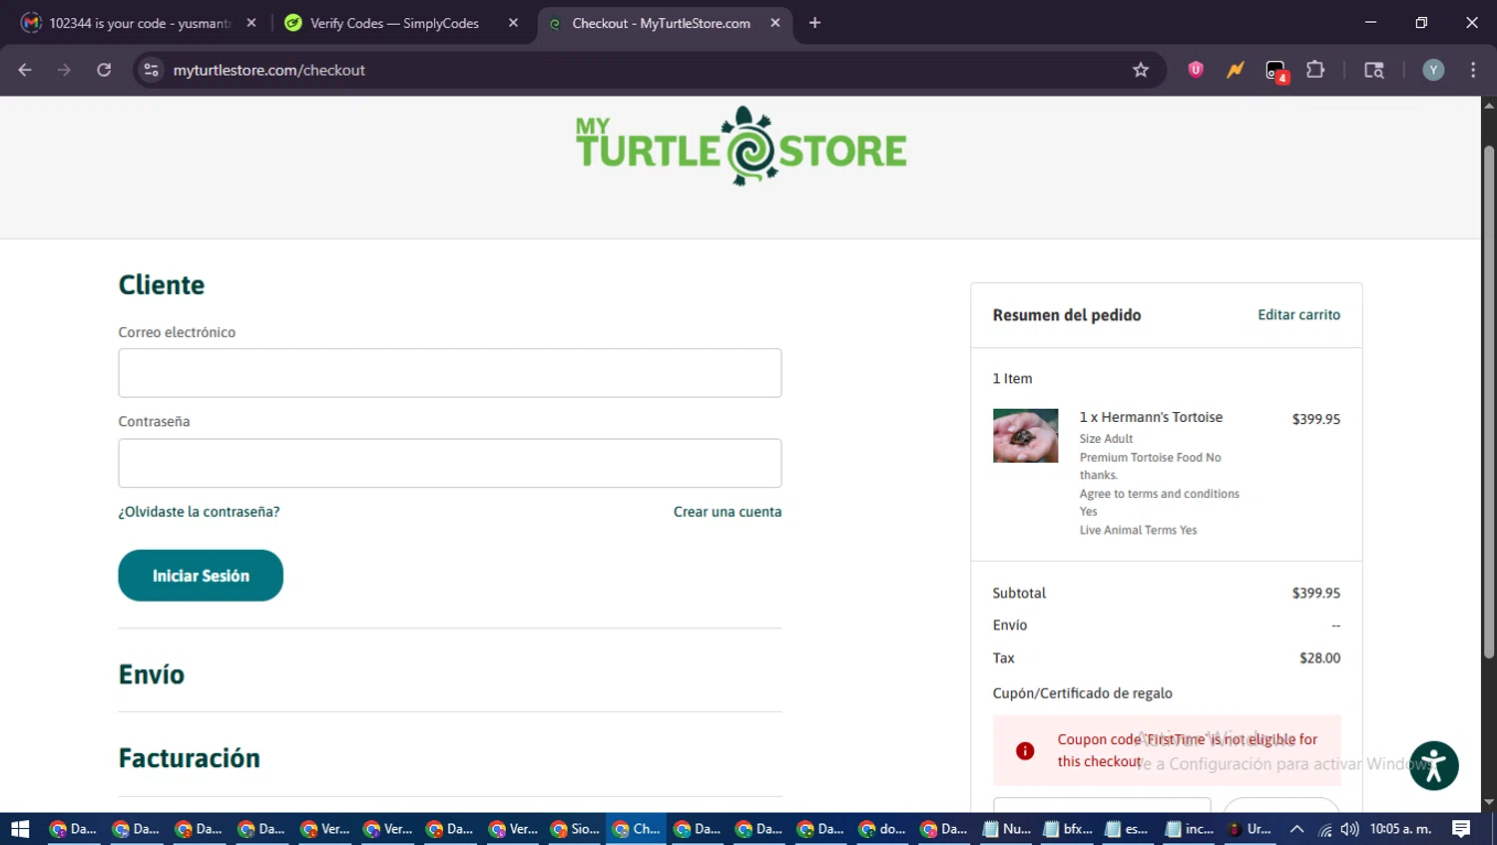Open the Windows Start menu
Screen dimensions: 1497x845
click(20, 829)
